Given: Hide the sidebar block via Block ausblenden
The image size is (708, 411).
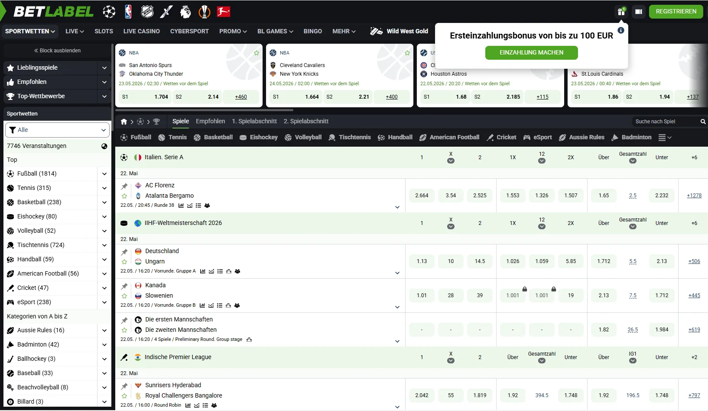Looking at the screenshot, I should tap(57, 51).
